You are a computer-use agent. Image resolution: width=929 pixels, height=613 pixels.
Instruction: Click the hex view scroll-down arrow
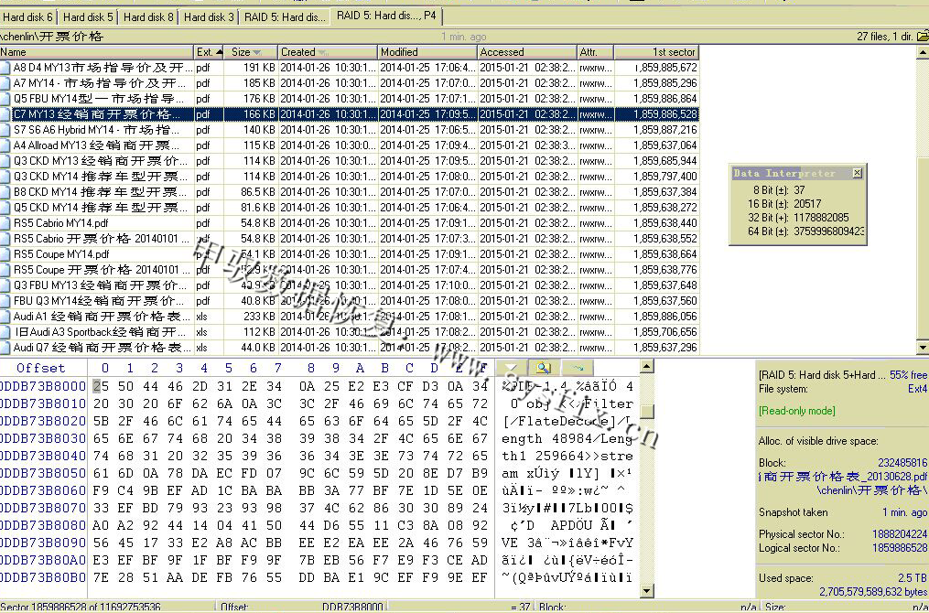click(647, 590)
